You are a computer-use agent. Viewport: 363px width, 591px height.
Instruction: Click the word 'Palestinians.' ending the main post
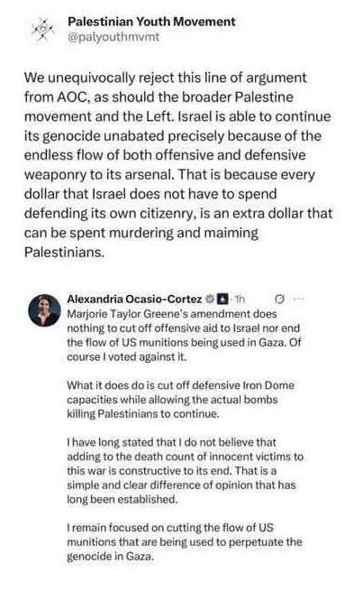(64, 252)
